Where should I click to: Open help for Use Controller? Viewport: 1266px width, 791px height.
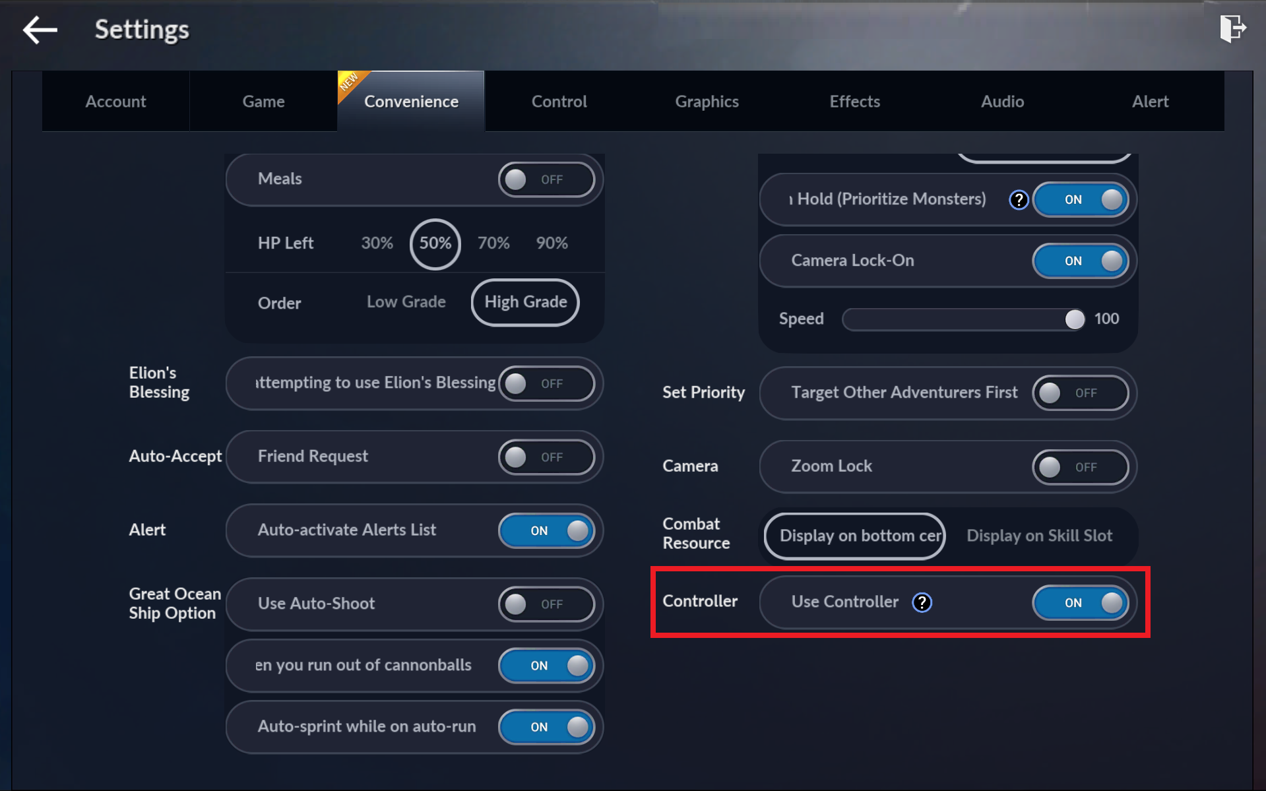coord(922,602)
